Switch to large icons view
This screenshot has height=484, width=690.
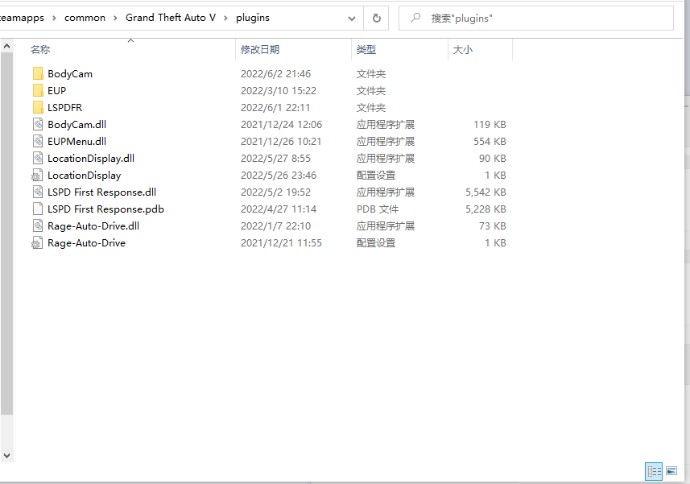(671, 471)
